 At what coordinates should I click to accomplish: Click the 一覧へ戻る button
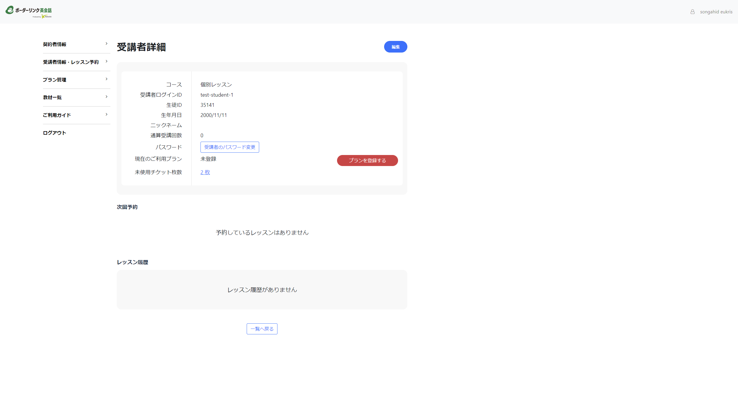(262, 329)
